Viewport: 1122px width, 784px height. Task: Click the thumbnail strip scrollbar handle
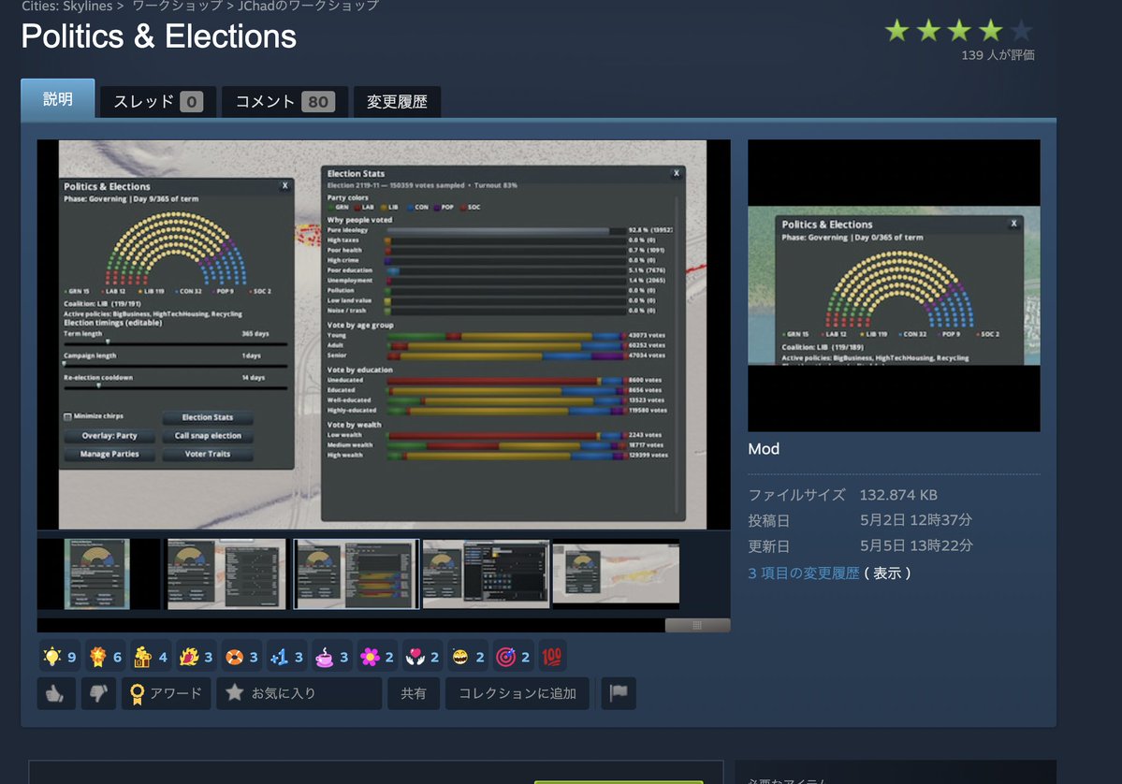pyautogui.click(x=698, y=625)
